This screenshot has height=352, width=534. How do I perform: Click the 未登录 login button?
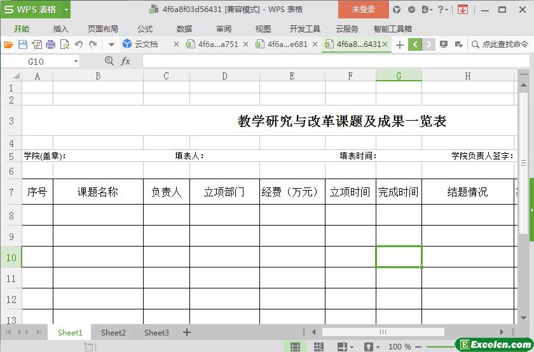[364, 10]
